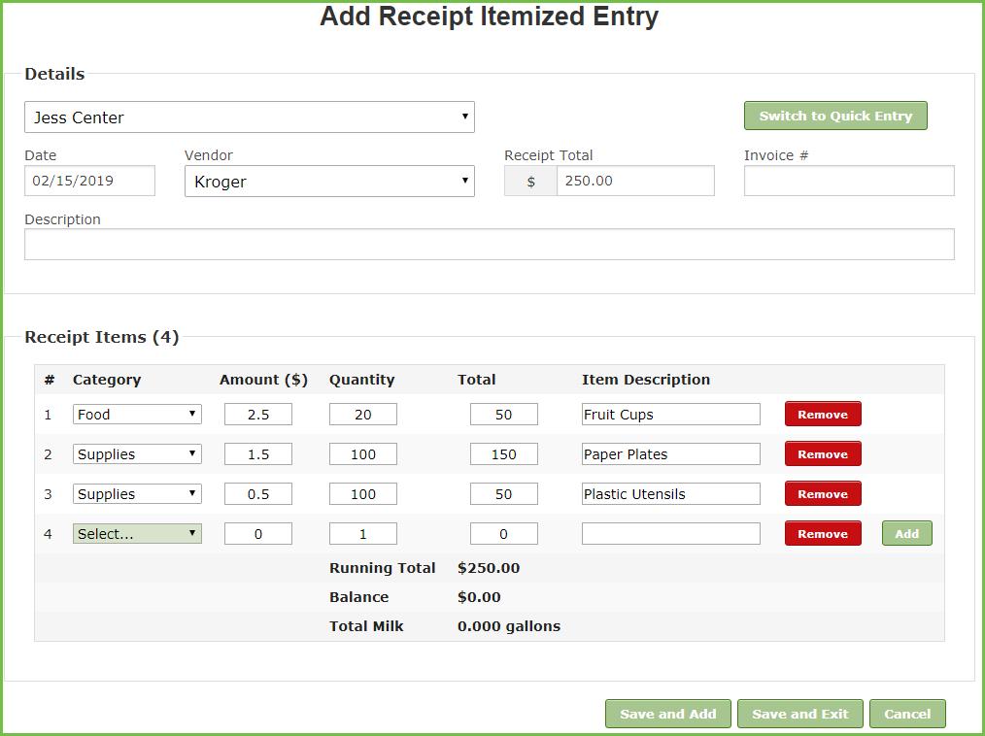Image resolution: width=985 pixels, height=736 pixels.
Task: Click the green Add button
Action: pos(907,534)
